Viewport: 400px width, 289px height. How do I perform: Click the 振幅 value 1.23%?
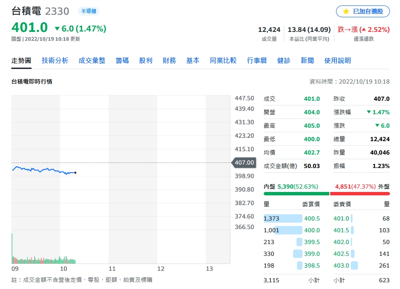tap(381, 166)
